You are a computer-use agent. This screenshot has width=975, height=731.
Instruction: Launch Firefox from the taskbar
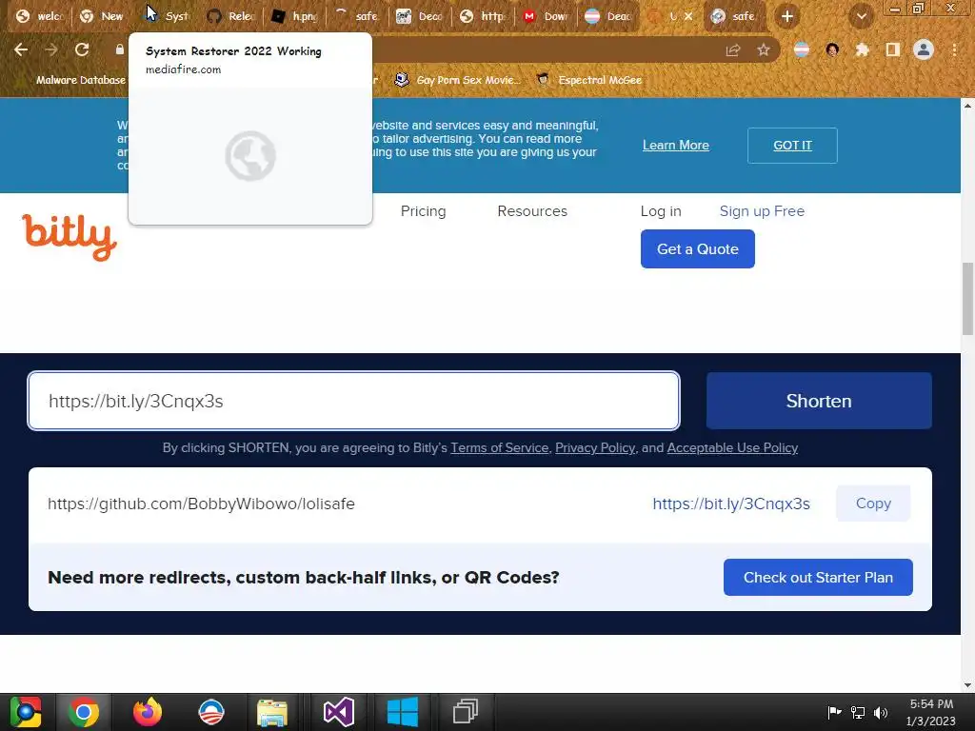coord(148,712)
